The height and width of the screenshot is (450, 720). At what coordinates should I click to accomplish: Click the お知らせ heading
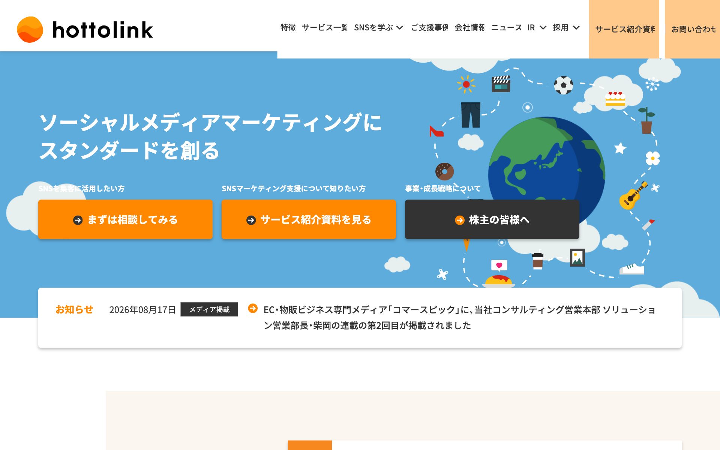(x=74, y=309)
